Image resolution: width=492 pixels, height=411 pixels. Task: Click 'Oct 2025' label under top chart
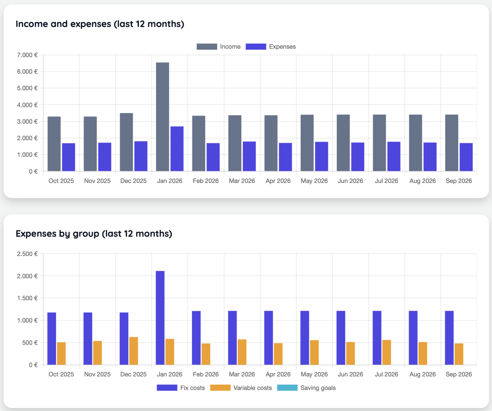coord(61,181)
